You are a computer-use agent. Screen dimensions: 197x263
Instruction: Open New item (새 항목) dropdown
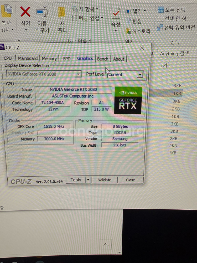click(85, 9)
